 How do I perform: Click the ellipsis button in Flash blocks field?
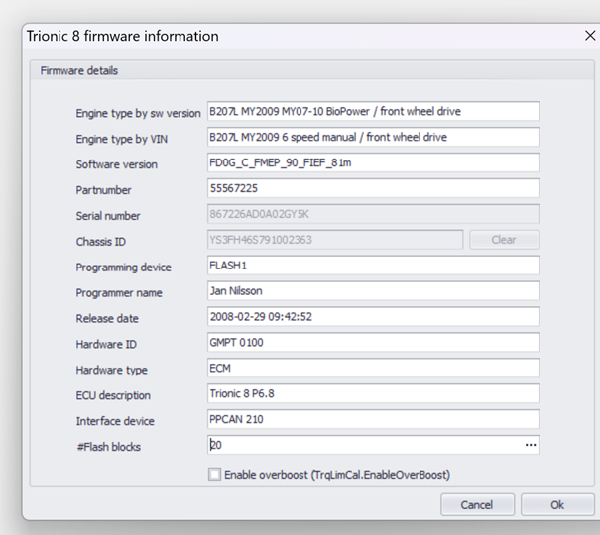click(531, 446)
